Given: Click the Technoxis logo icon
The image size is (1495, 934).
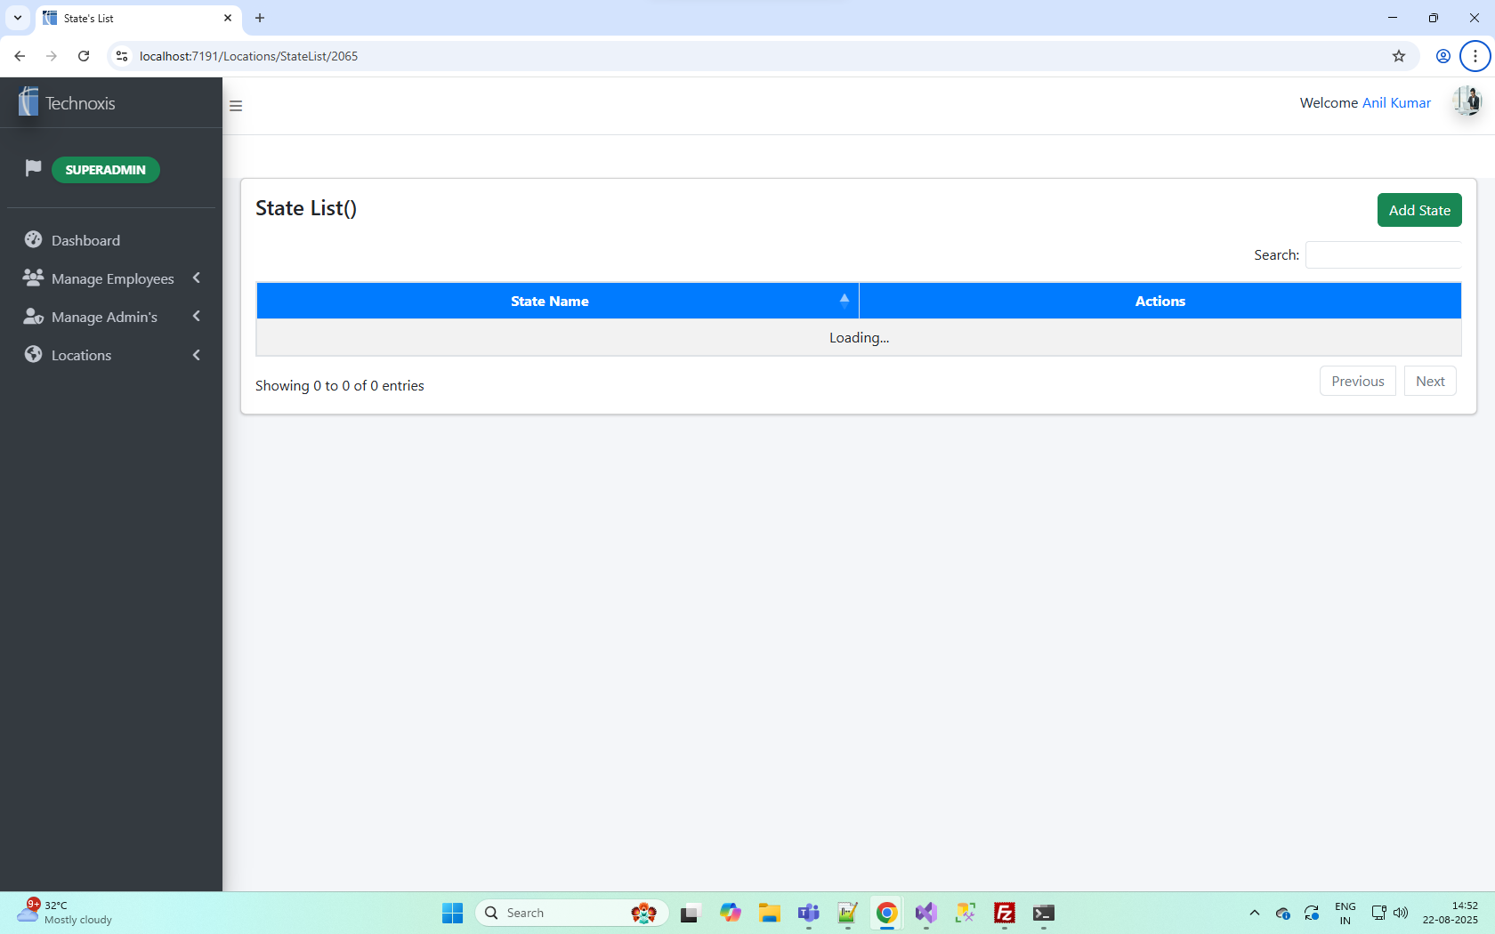Looking at the screenshot, I should tap(28, 102).
